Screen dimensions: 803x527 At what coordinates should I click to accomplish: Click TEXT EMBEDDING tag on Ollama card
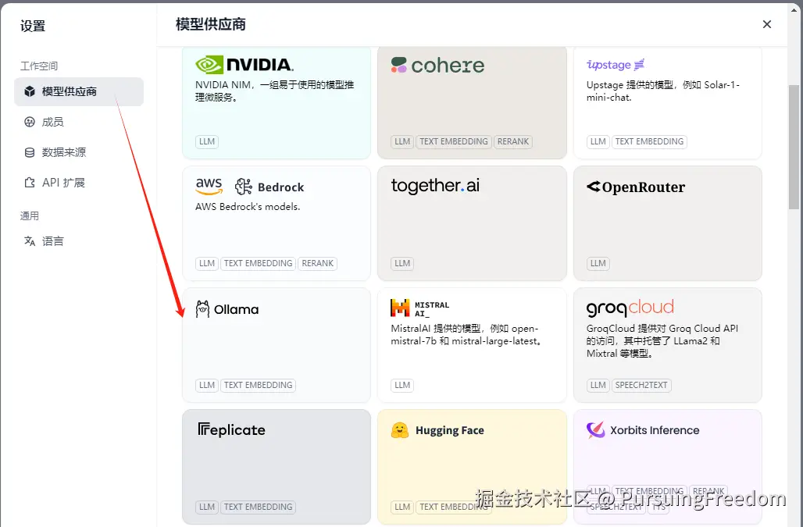tap(258, 385)
